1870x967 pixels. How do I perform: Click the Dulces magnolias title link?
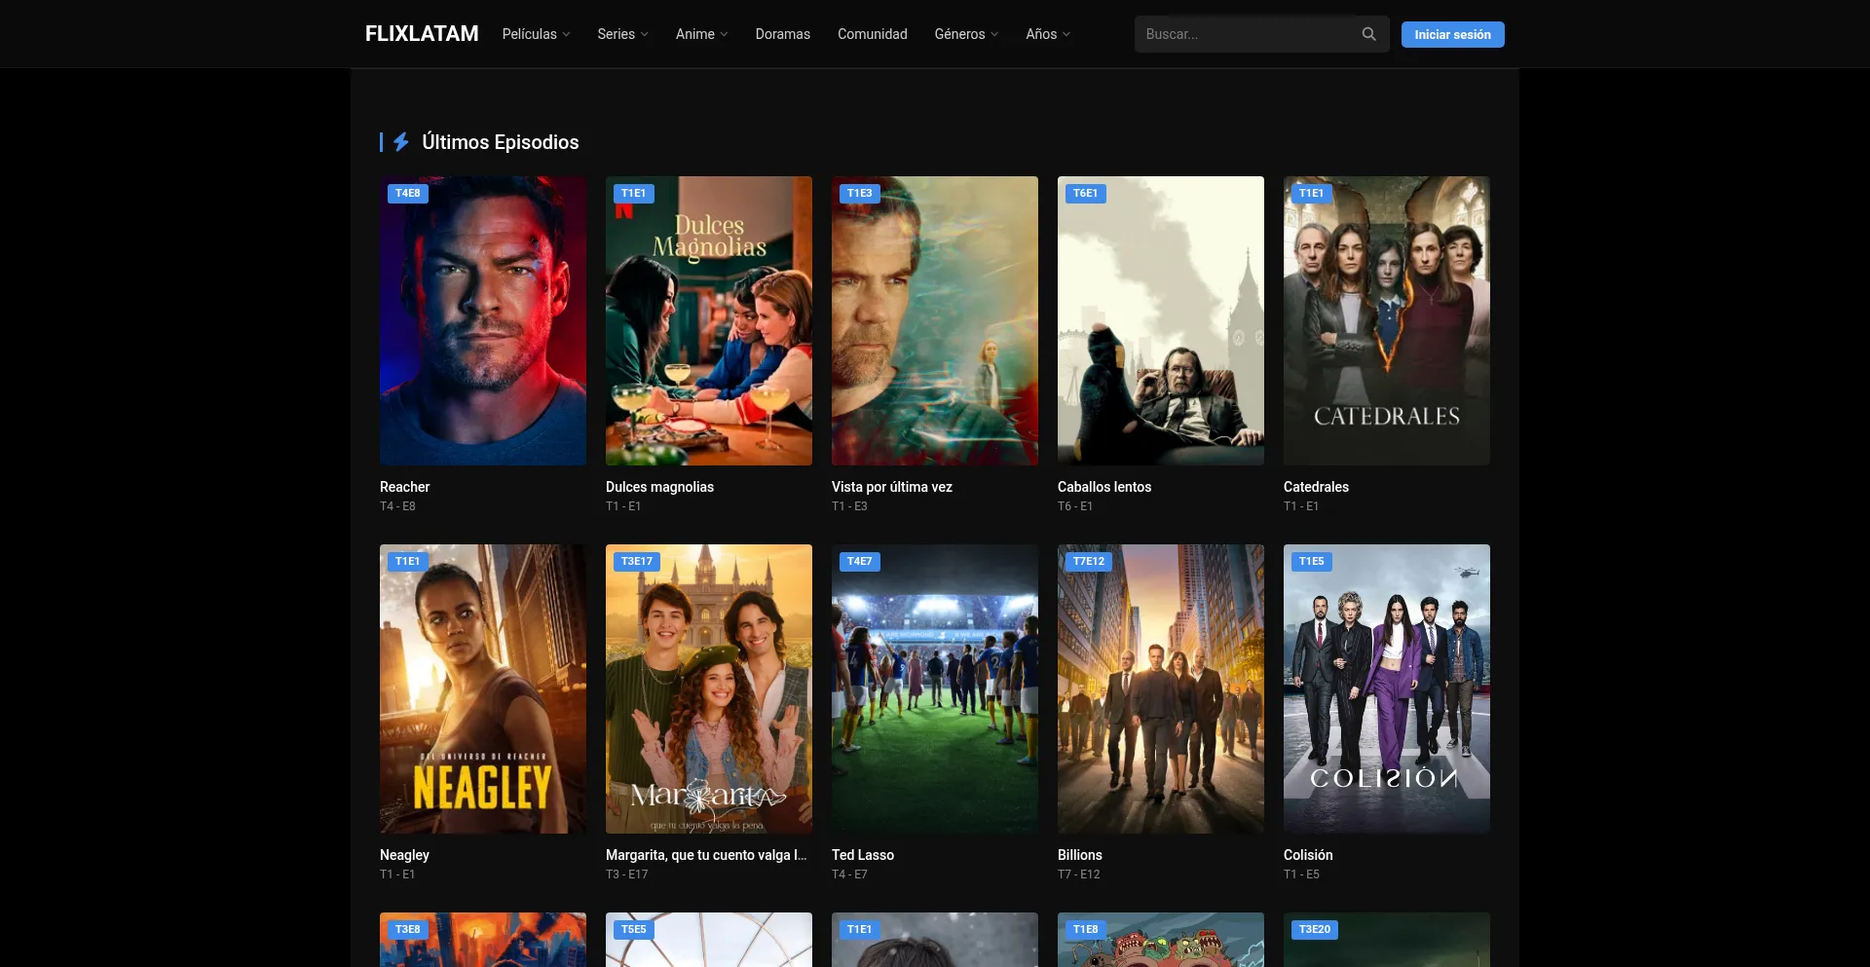click(659, 487)
